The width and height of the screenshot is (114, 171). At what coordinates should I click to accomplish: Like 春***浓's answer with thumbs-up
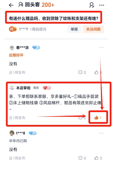pos(98,73)
